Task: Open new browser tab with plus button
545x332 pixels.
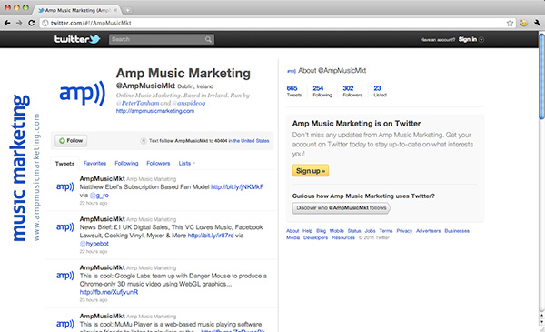Action: pyautogui.click(x=127, y=10)
